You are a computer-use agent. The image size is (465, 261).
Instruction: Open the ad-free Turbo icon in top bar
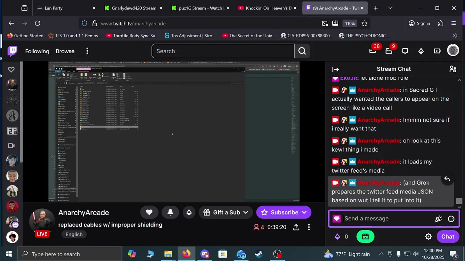(x=437, y=51)
